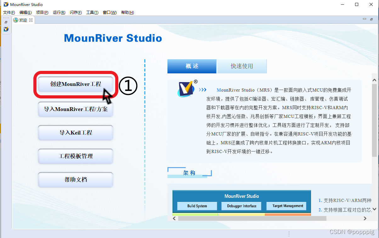Open the 项目(P) menu

click(42, 13)
